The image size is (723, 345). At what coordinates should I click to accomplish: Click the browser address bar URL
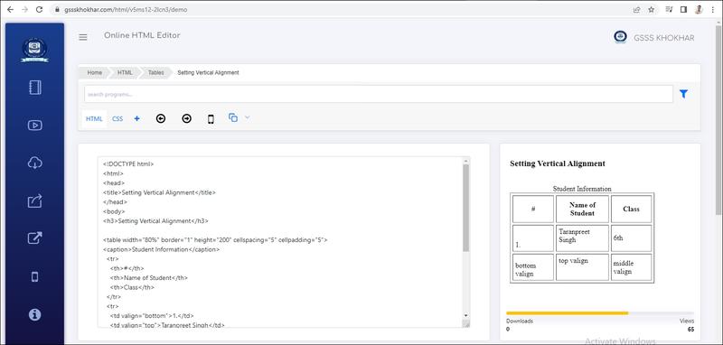pyautogui.click(x=126, y=9)
